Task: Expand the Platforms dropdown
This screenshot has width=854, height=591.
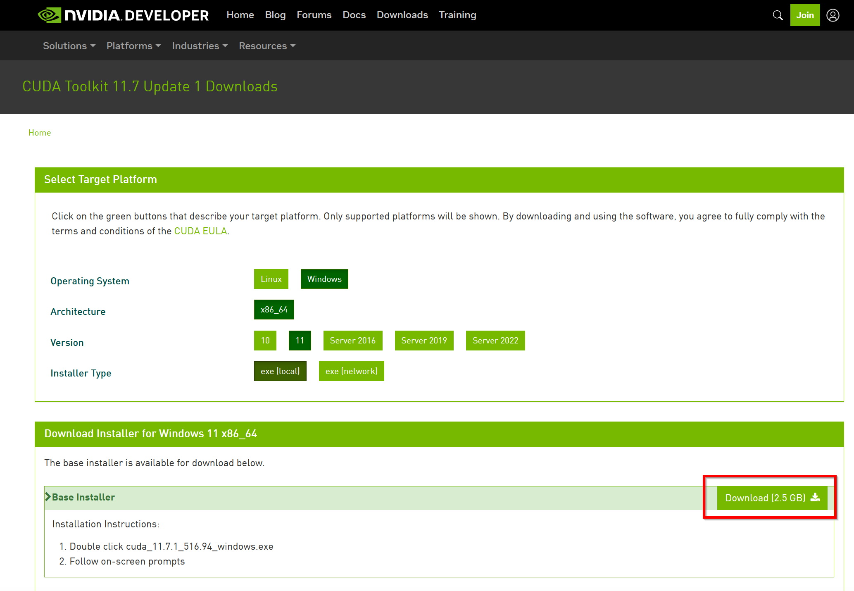Action: coord(133,46)
